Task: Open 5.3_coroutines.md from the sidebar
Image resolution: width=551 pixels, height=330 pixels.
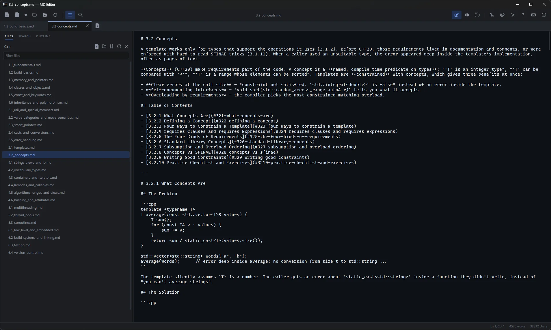Action: click(66, 223)
